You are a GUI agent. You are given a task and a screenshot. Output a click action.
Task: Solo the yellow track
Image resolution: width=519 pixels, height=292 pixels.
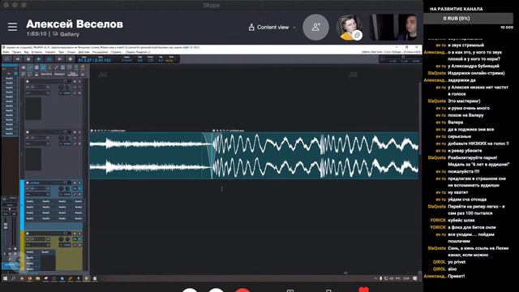79,234
